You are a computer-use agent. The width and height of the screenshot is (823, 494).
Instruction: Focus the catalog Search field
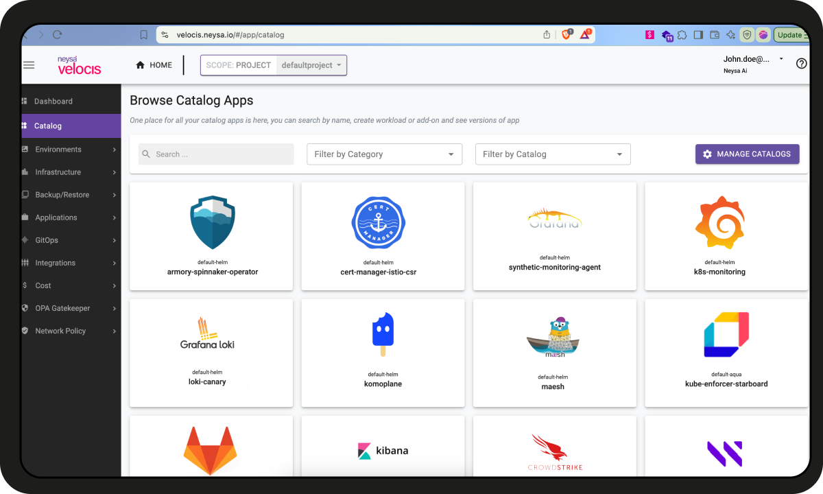[x=216, y=154]
